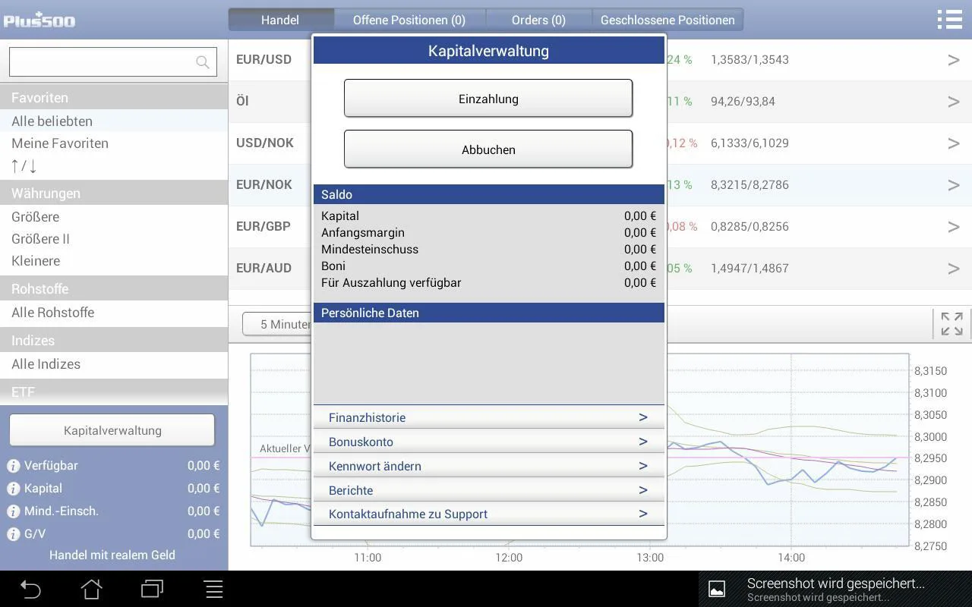Open Kontaktaufnahme zu Support entry
972x607 pixels.
488,514
